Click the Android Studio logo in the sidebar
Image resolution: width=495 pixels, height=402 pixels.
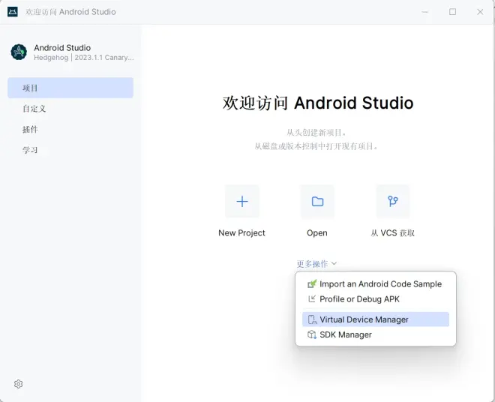(19, 52)
